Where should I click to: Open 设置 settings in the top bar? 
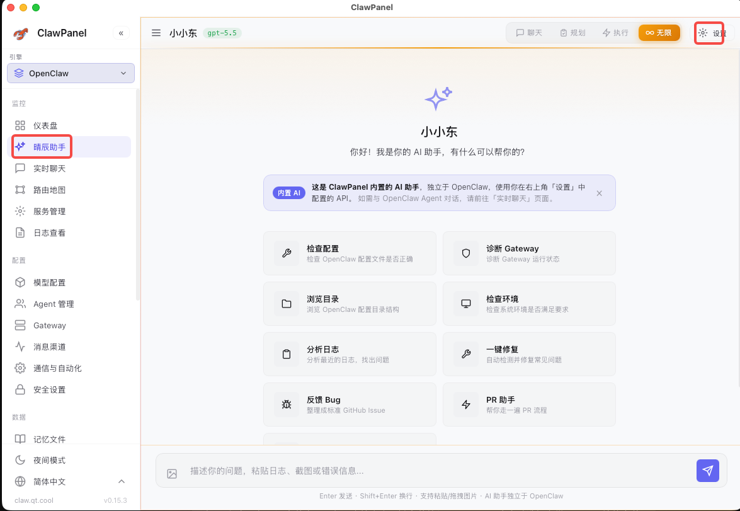pos(712,33)
